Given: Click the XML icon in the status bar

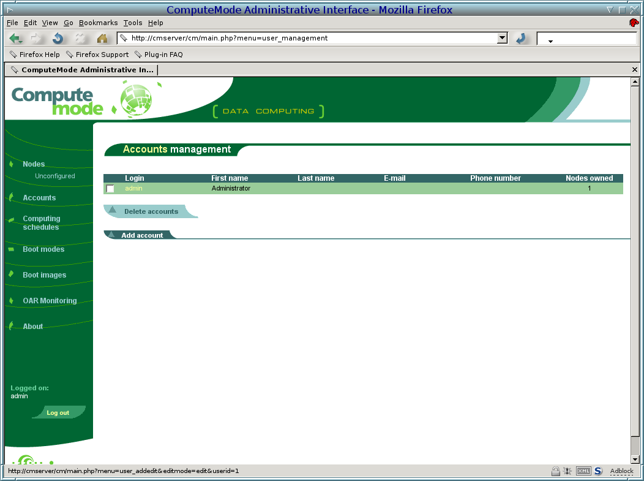Looking at the screenshot, I should (x=583, y=471).
